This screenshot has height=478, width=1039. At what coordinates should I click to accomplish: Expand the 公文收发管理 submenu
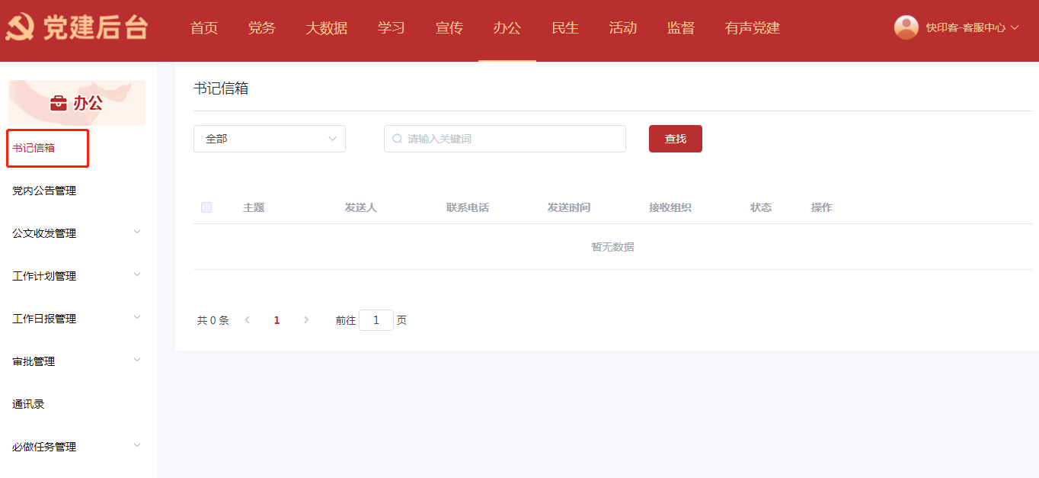click(76, 233)
